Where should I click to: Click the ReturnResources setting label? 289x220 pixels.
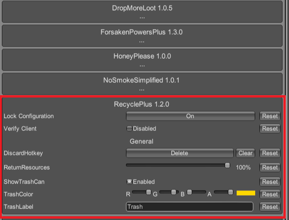coord(27,167)
